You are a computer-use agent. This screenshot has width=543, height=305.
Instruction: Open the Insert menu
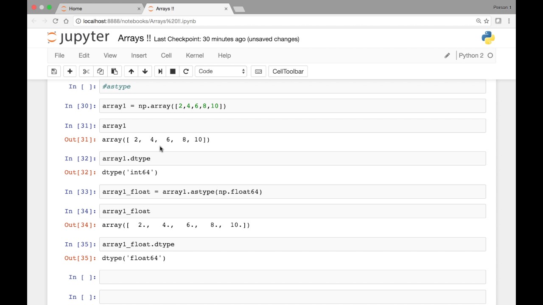(x=139, y=55)
